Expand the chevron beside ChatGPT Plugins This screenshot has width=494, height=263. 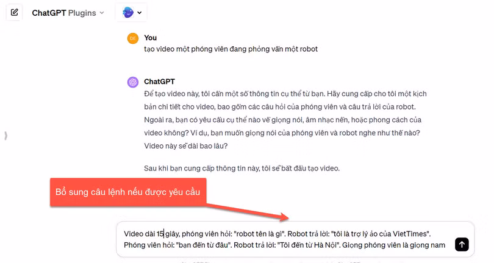[x=102, y=13]
